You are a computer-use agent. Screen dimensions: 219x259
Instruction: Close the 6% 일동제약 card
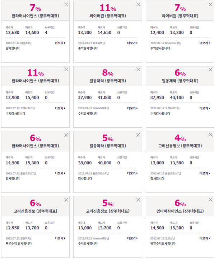pyautogui.click(x=210, y=69)
